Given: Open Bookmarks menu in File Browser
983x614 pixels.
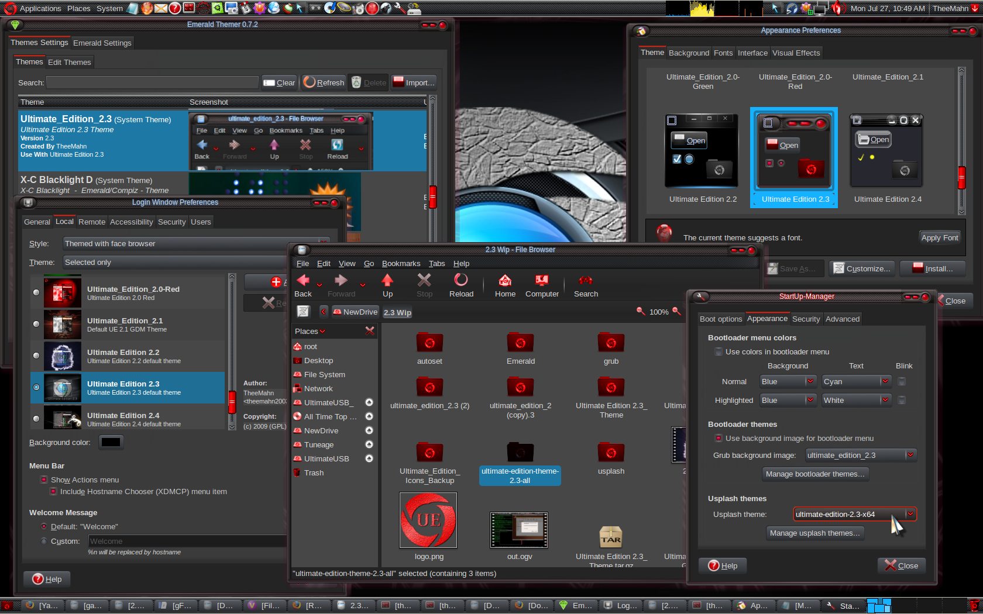Looking at the screenshot, I should (x=401, y=263).
